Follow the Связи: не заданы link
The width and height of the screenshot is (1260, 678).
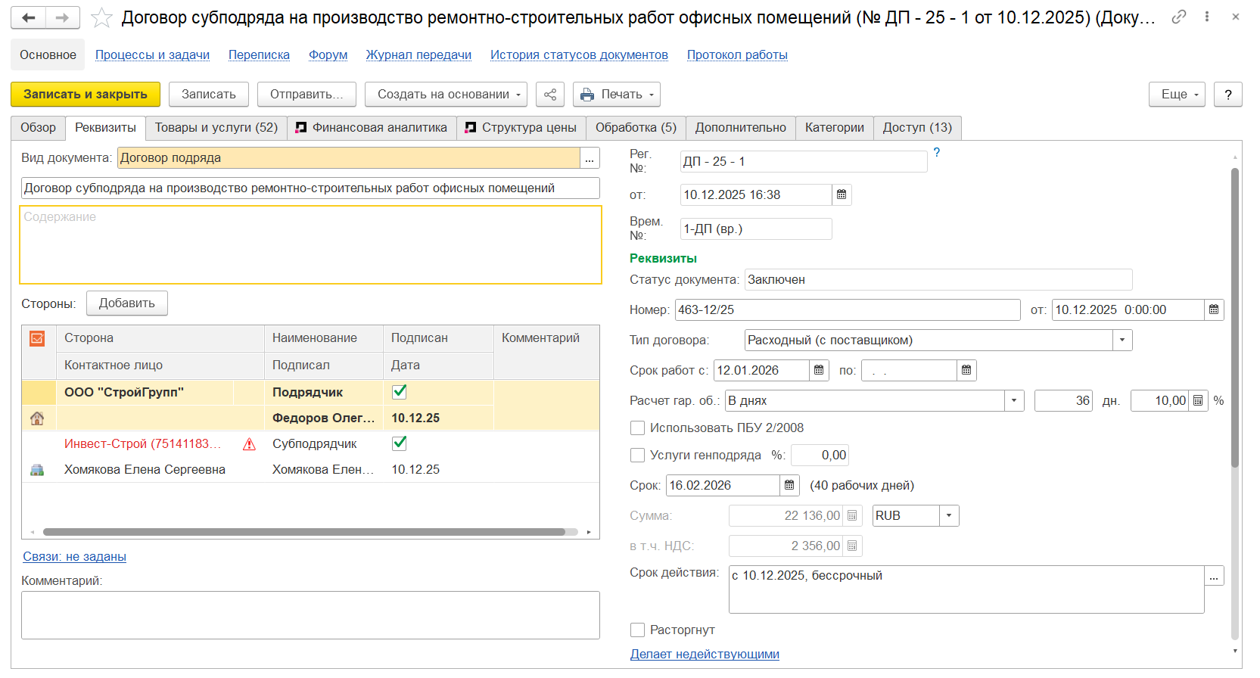74,557
